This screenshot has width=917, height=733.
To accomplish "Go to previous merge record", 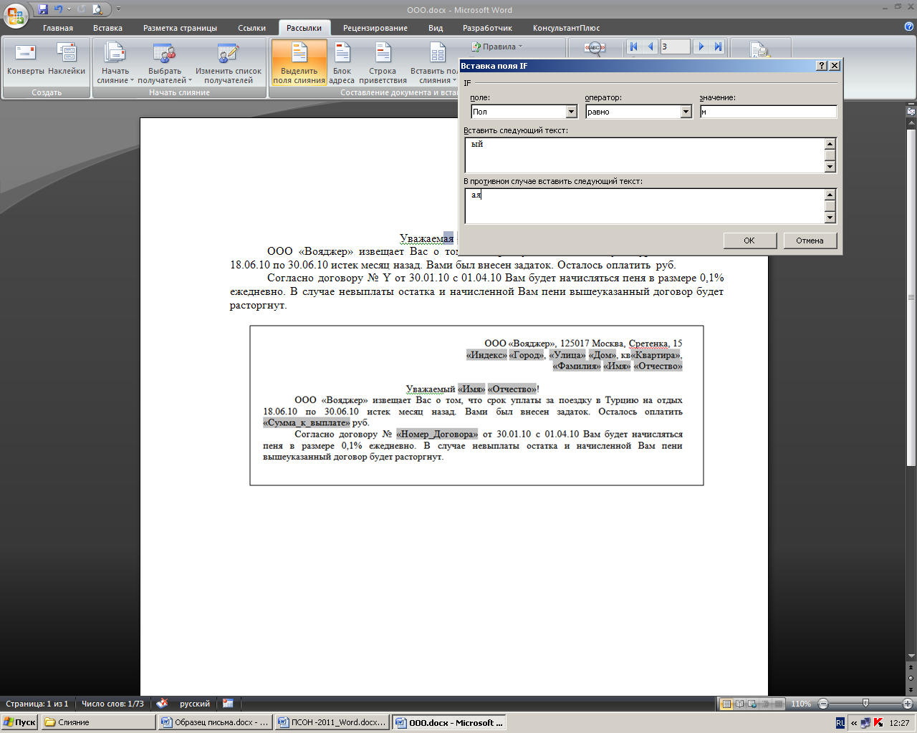I will [650, 47].
